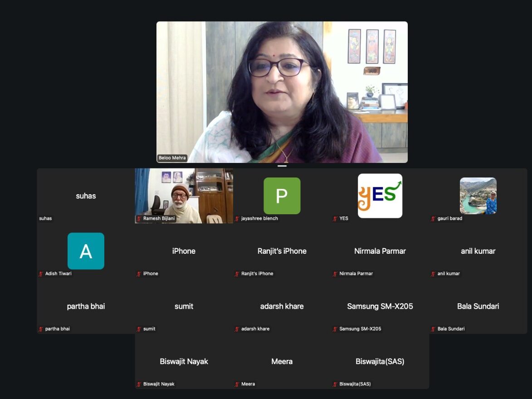This screenshot has height=399, width=532.
Task: Open gauri barad's profile photo thumbnail
Action: [478, 196]
